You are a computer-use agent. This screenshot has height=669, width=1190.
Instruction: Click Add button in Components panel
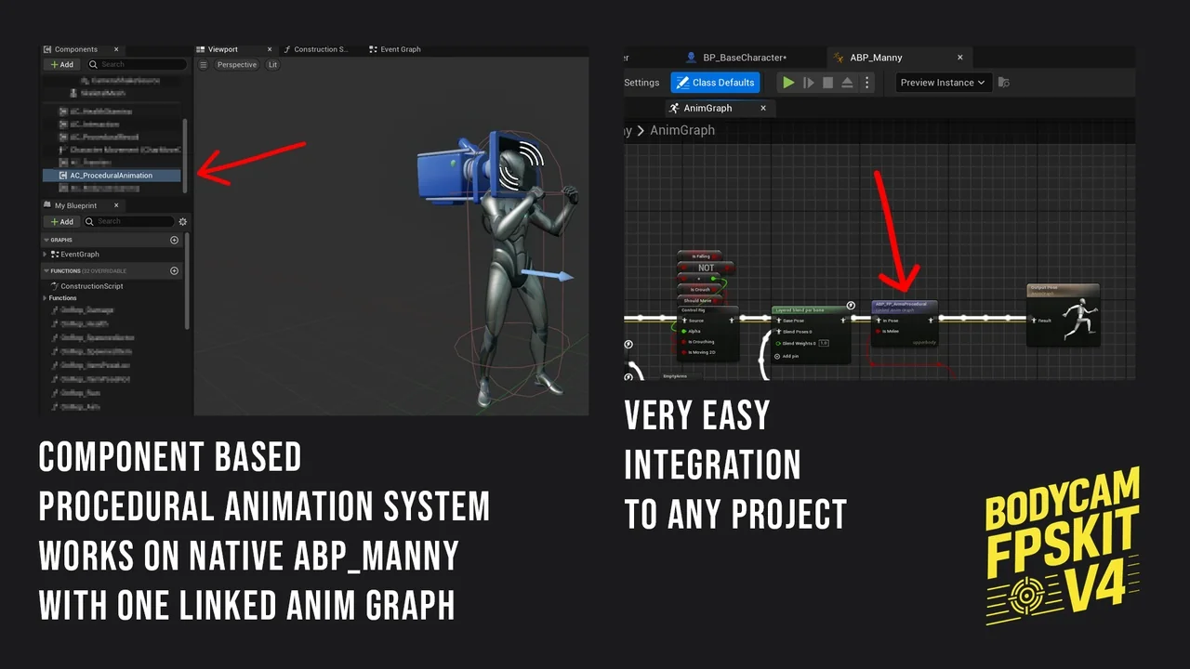61,65
